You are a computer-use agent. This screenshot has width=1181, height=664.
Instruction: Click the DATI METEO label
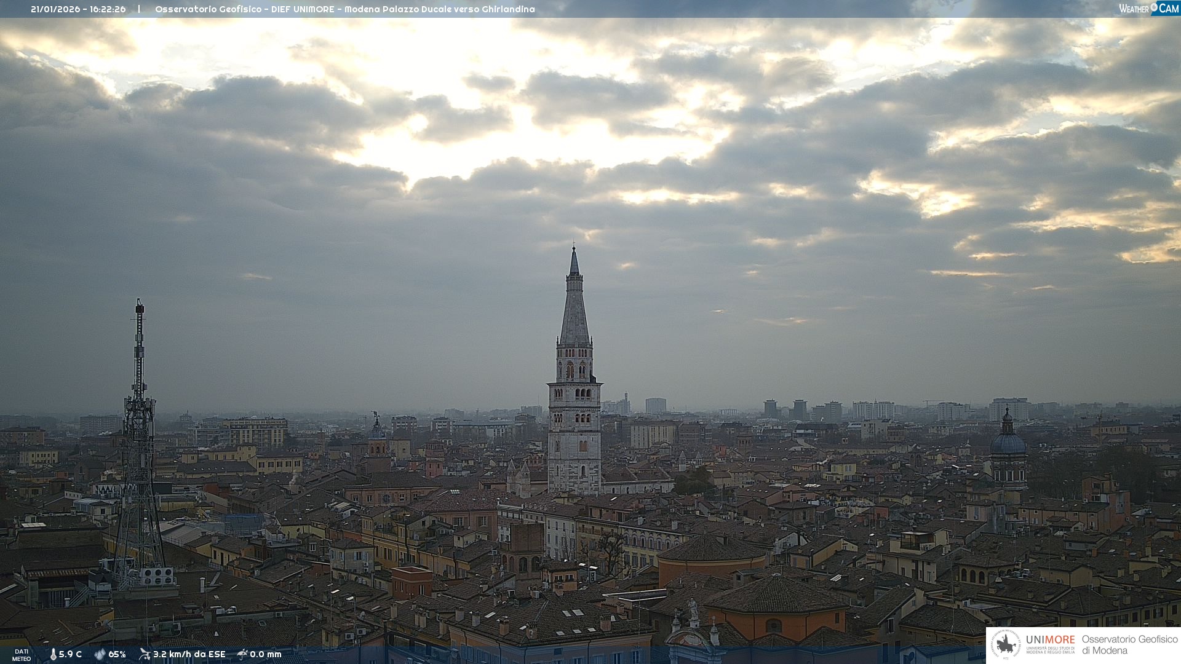(x=22, y=655)
